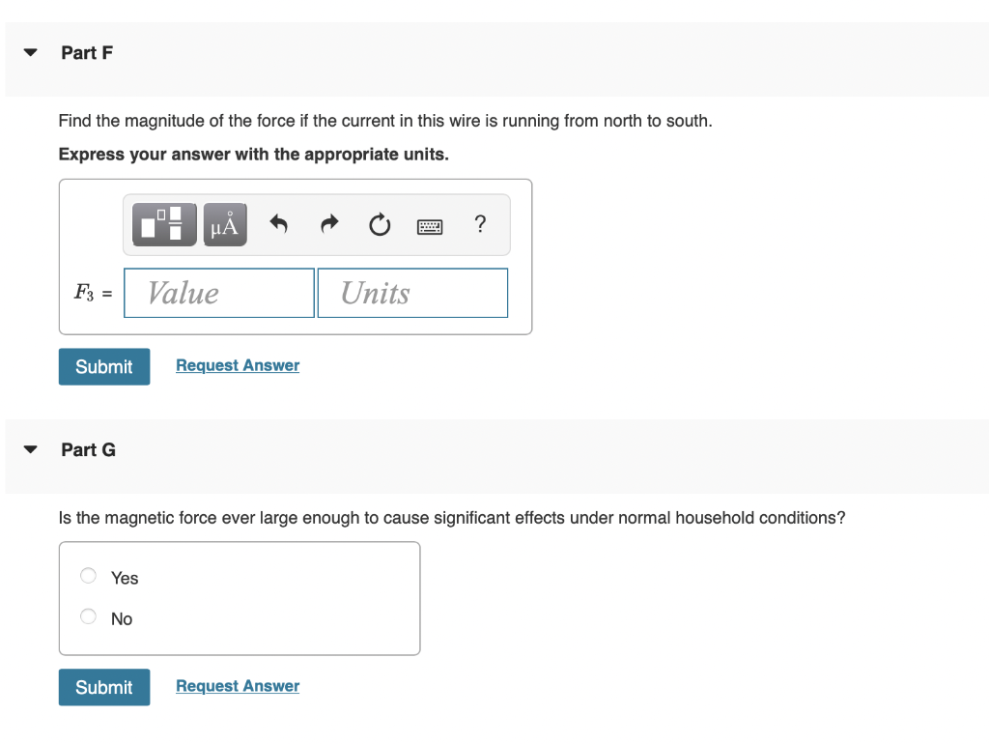
Task: Click the Part F heading label
Action: pos(86,53)
